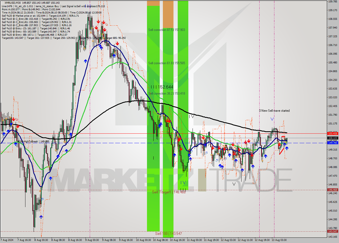Click the 'Sell %10 @ C_Entry38: 153.418' line
Image resolution: width=339 pixels, height=243 pixels.
tap(36, 19)
